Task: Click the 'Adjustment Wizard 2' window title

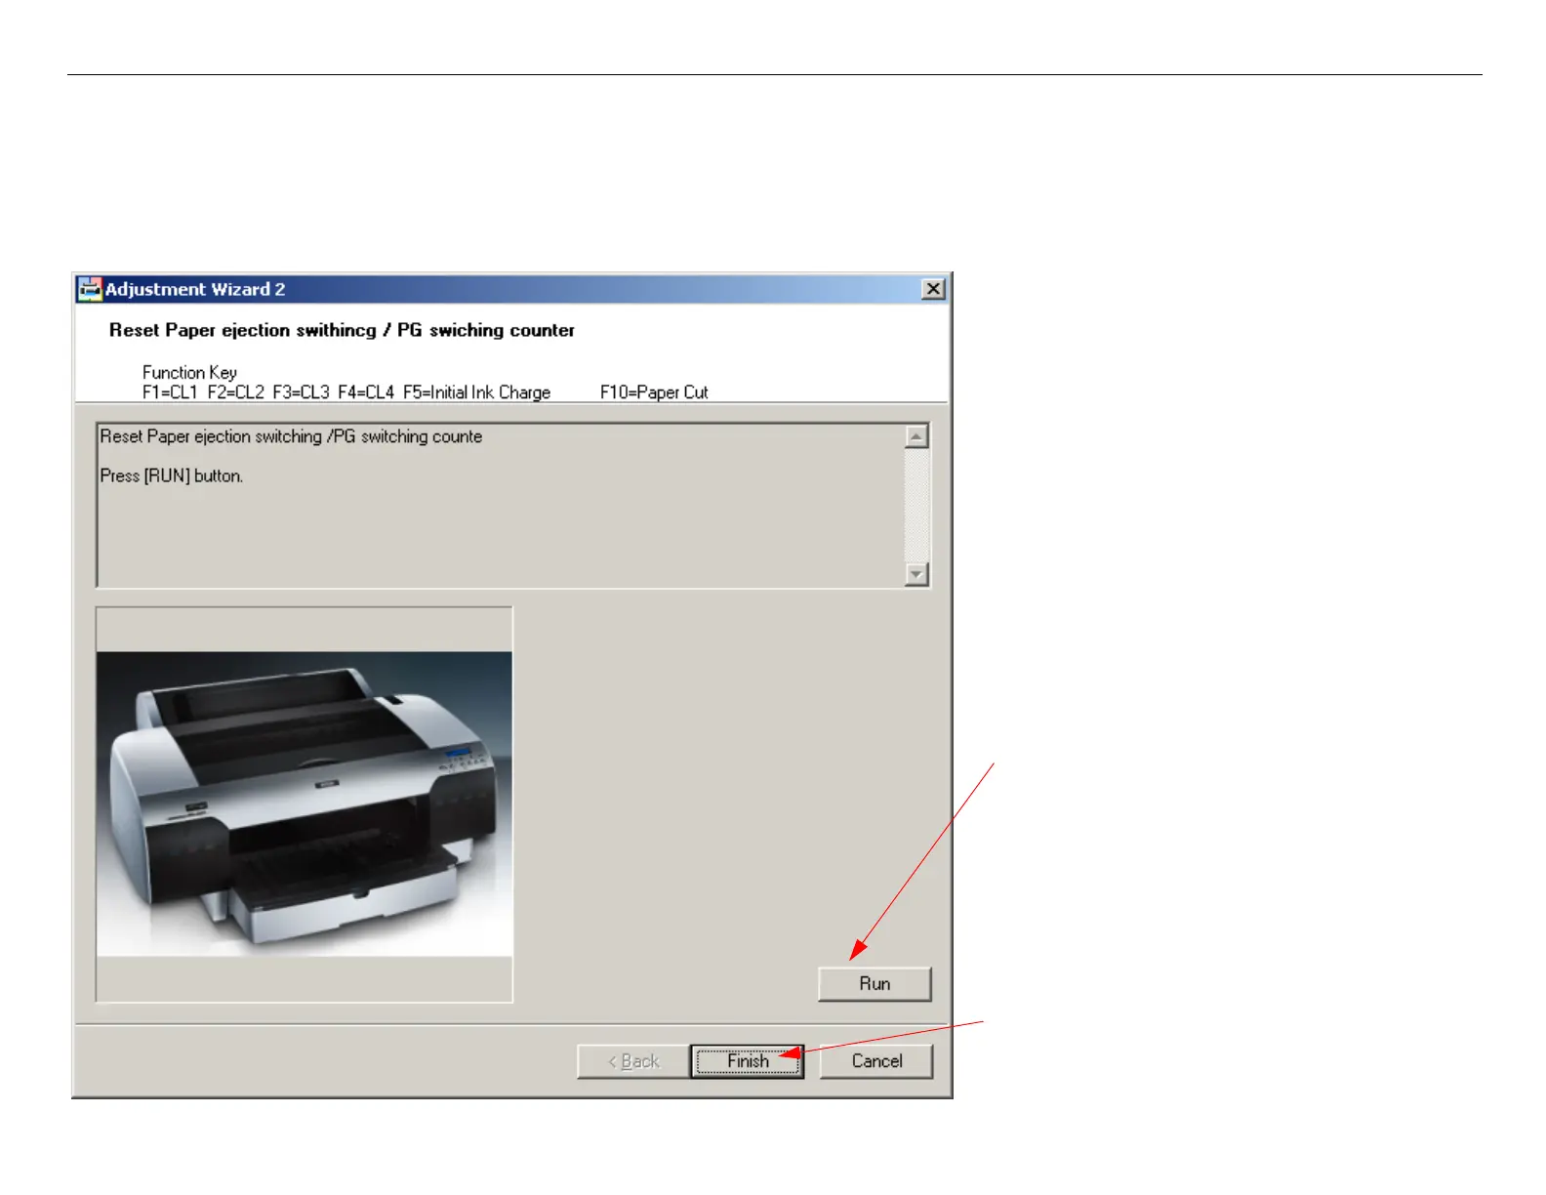Action: pos(195,289)
